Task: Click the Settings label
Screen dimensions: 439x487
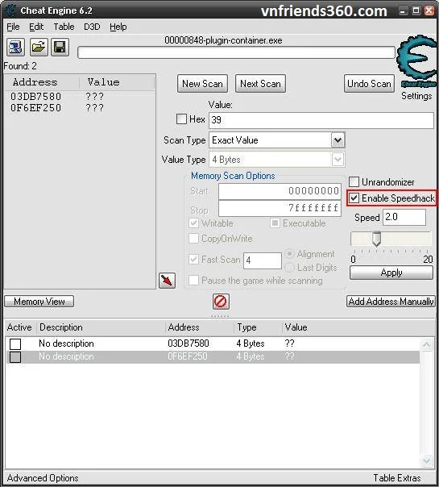Action: point(416,96)
